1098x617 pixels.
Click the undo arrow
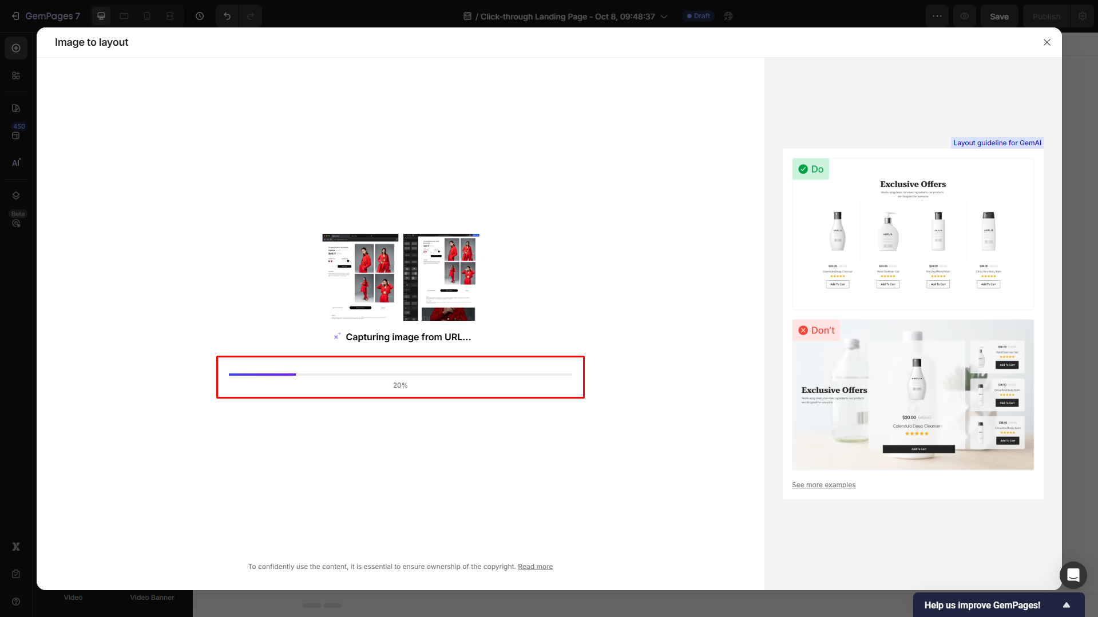(227, 16)
